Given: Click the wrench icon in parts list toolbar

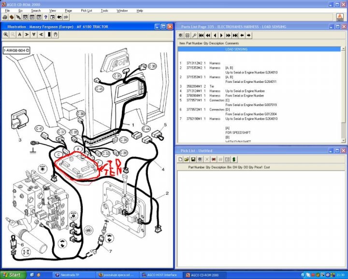Looking at the screenshot, I should tap(194, 35).
